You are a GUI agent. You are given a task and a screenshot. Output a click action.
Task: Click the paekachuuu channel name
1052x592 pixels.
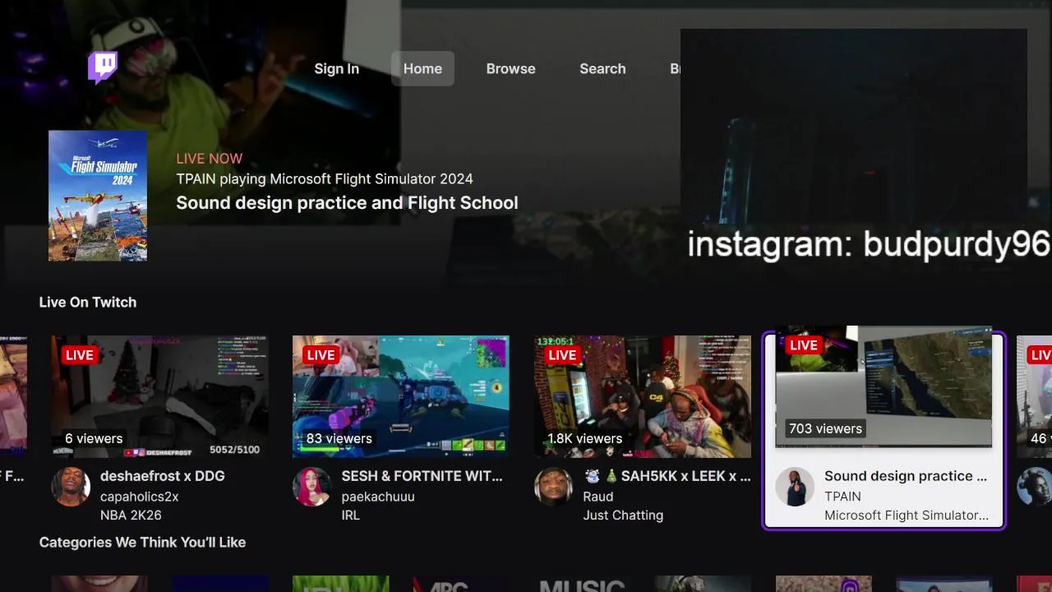378,497
